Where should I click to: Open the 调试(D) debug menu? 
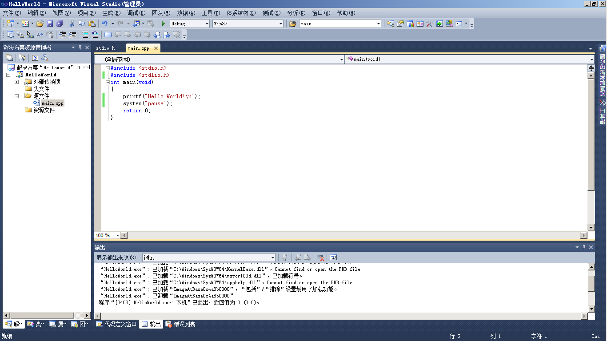click(x=136, y=13)
